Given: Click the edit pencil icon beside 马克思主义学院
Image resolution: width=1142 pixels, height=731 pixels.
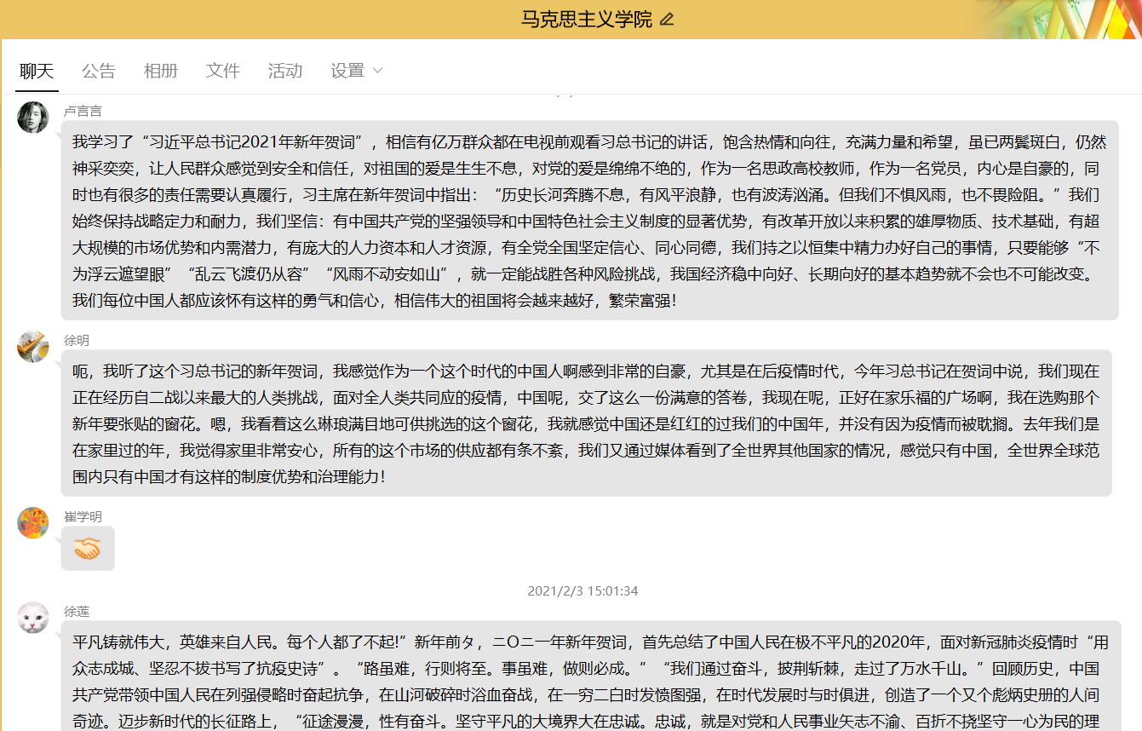Looking at the screenshot, I should click(x=667, y=20).
